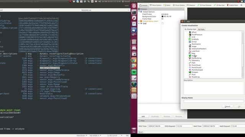This screenshot has height=137, width=245.
Task: Click the Add display button
Action: pos(143,116)
